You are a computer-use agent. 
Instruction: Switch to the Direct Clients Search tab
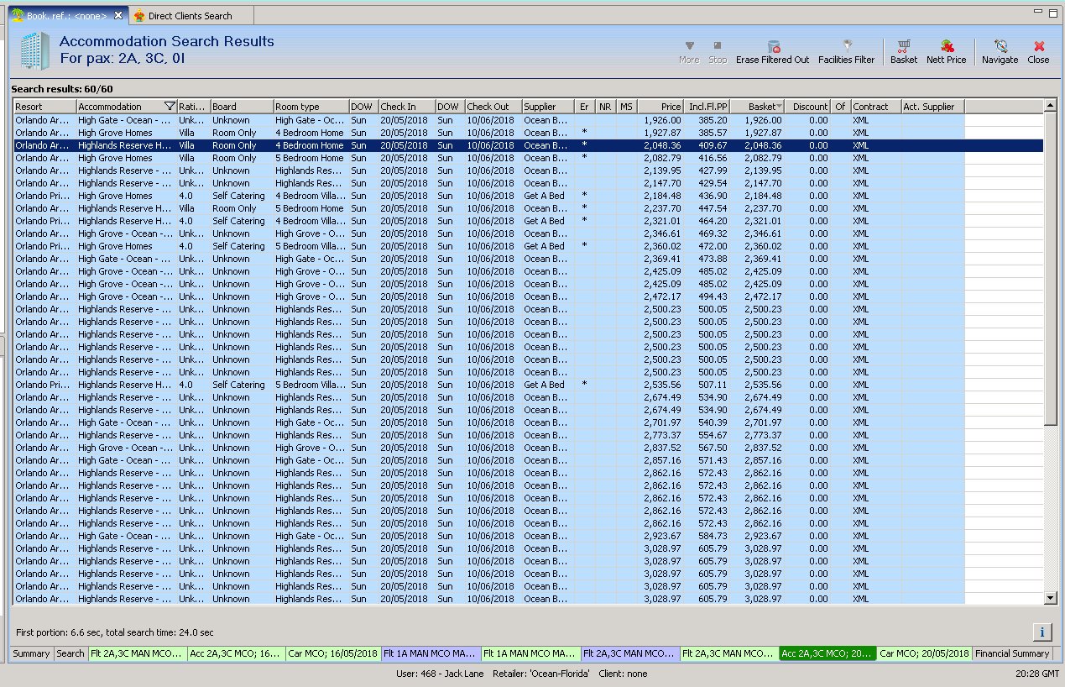pyautogui.click(x=190, y=16)
